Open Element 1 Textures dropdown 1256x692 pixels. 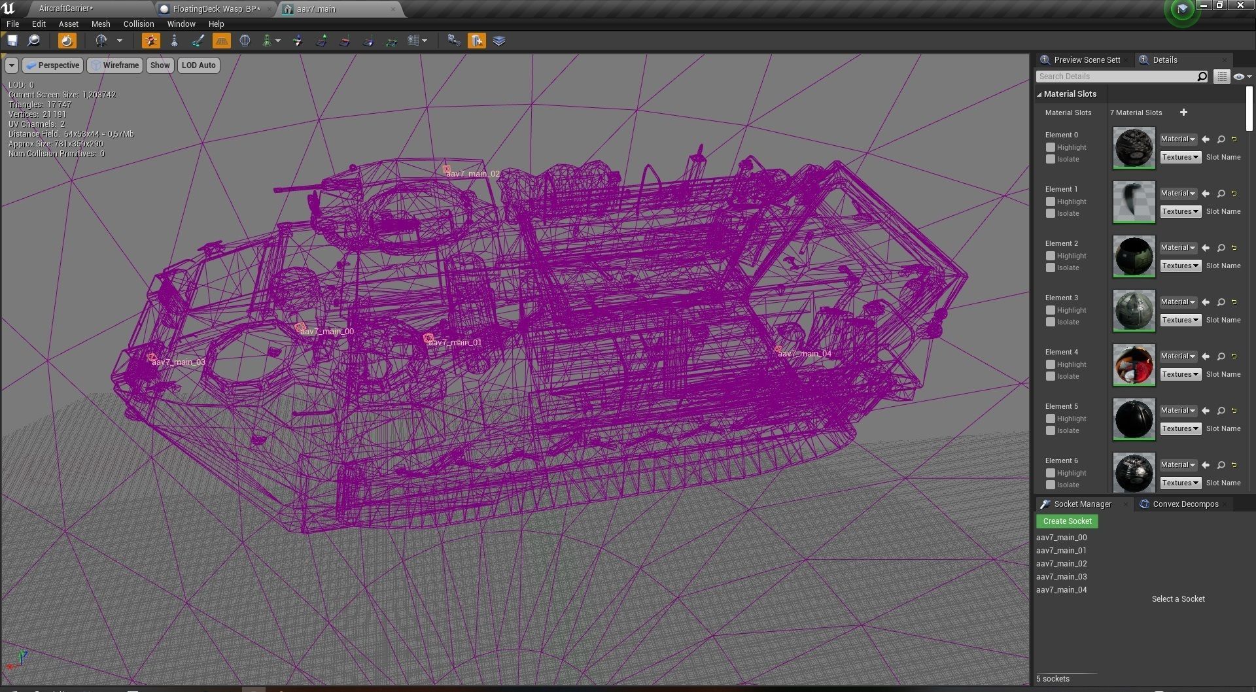tap(1180, 212)
